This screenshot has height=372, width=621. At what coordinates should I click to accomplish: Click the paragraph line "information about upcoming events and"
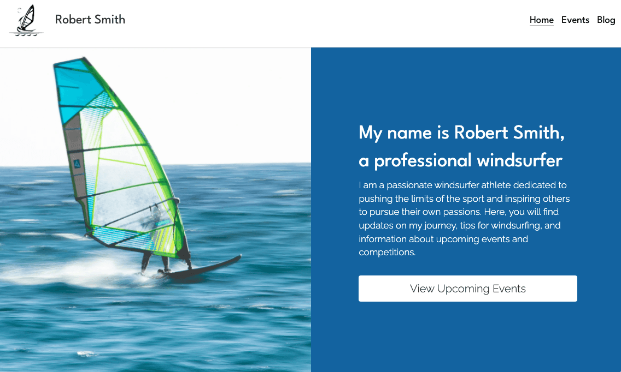(443, 239)
